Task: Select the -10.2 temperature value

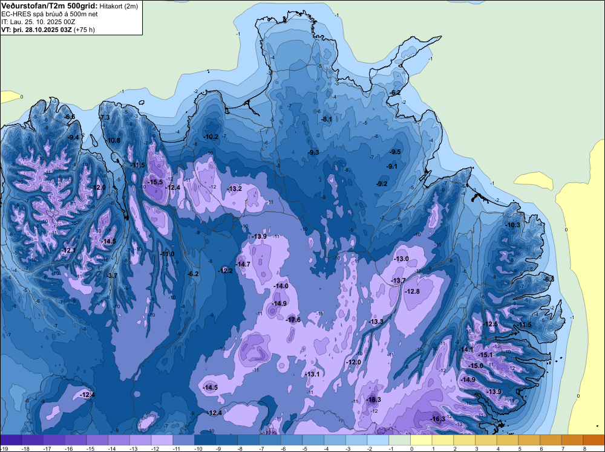Action: [211, 137]
